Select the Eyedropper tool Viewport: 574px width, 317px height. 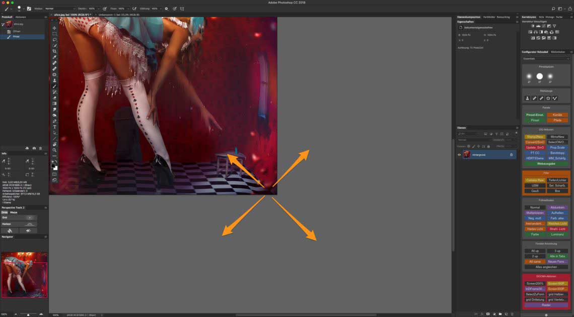pyautogui.click(x=54, y=57)
